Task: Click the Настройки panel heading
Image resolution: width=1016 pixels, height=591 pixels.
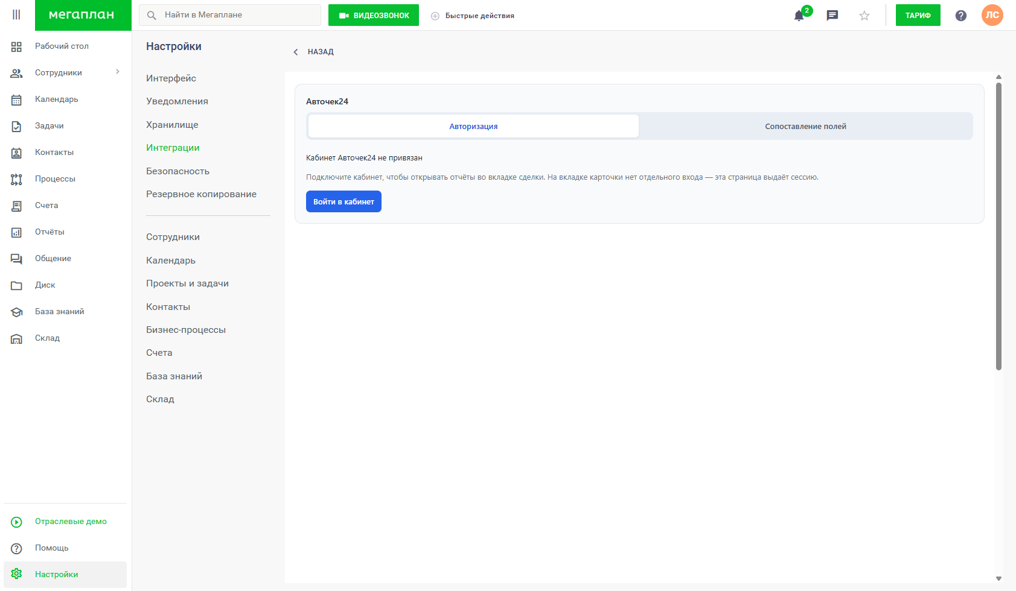Action: point(174,46)
